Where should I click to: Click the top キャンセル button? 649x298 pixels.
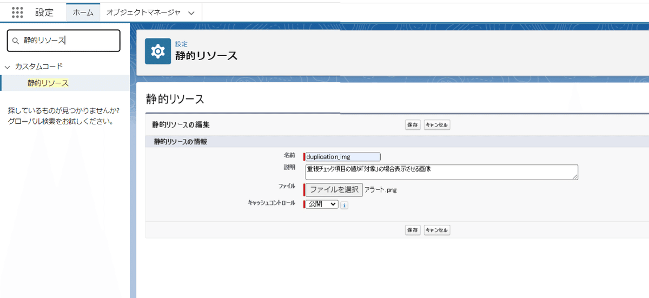pos(437,125)
